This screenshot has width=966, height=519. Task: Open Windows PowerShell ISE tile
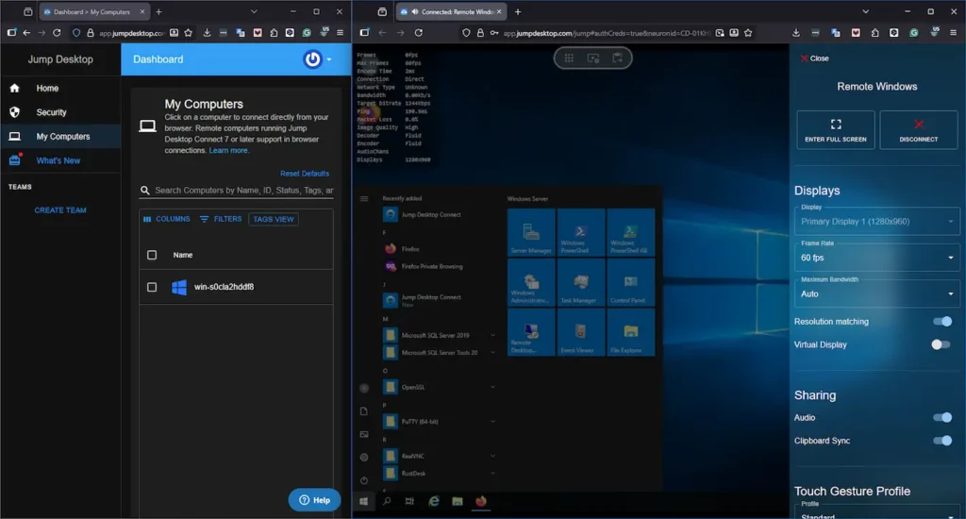(630, 232)
